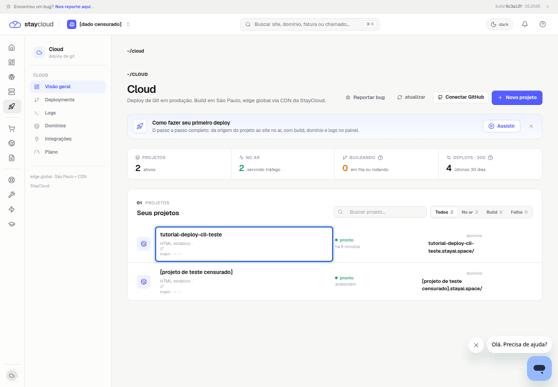Click the censored project's stayai.space domain
The image size is (558, 387).
[x=452, y=285]
